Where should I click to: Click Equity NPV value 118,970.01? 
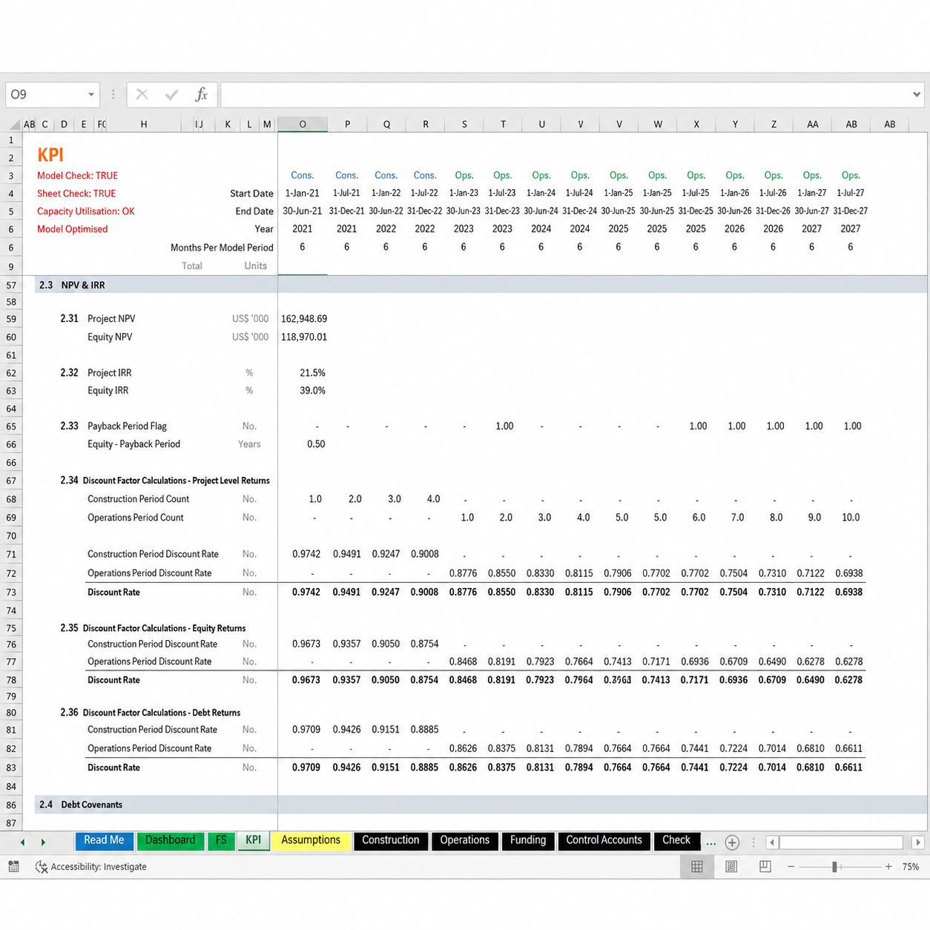[304, 337]
